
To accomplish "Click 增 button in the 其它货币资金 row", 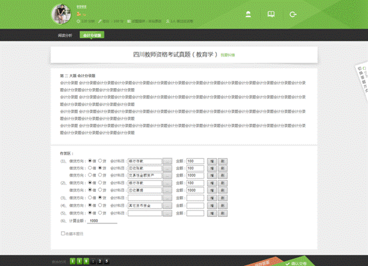I will tap(212, 206).
